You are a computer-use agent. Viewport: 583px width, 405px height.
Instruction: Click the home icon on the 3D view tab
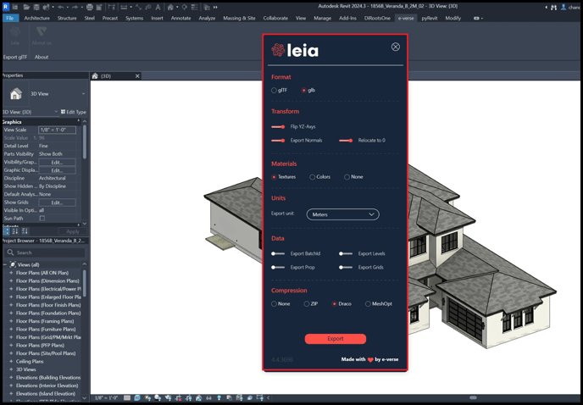click(x=95, y=76)
